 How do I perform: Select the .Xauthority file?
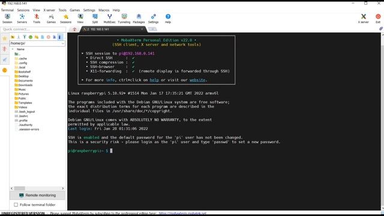click(23, 125)
